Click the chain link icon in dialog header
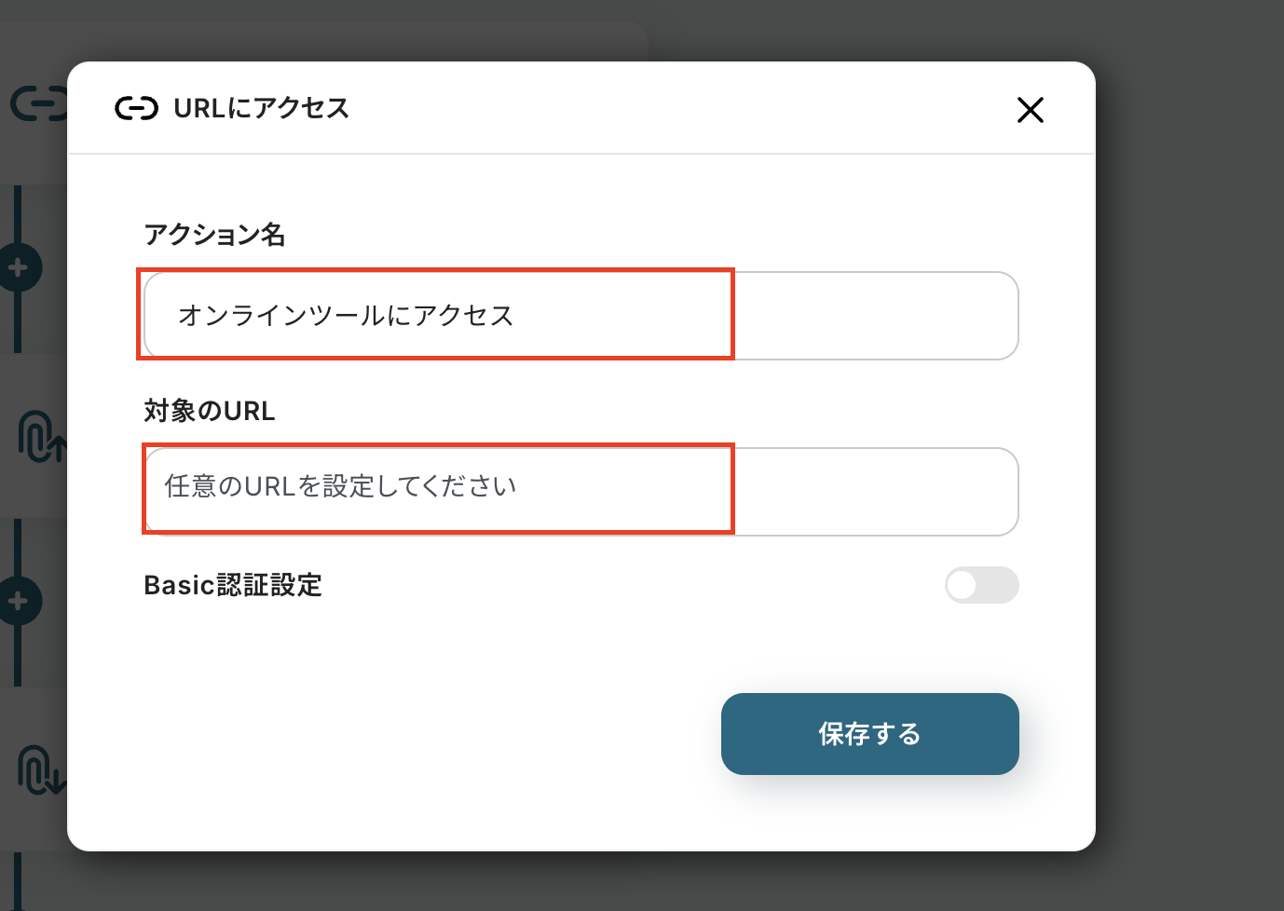This screenshot has width=1284, height=911. pyautogui.click(x=136, y=109)
